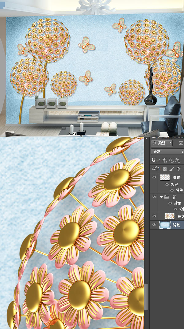The image size is (184, 329).
Task: Click the 投影 label under 蝴蝶
Action: click(x=179, y=191)
